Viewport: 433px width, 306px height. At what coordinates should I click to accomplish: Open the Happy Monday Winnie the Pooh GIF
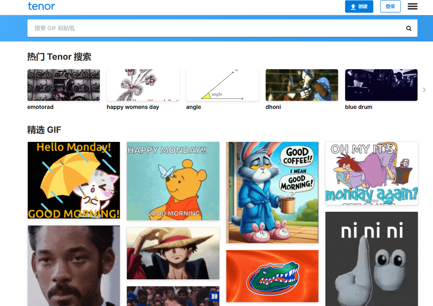point(173,181)
